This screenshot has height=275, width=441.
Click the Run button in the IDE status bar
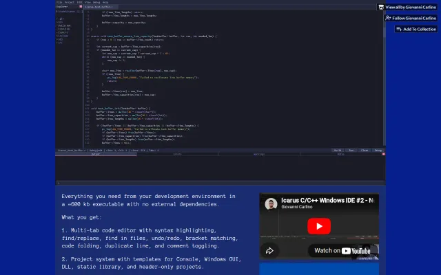351,151
